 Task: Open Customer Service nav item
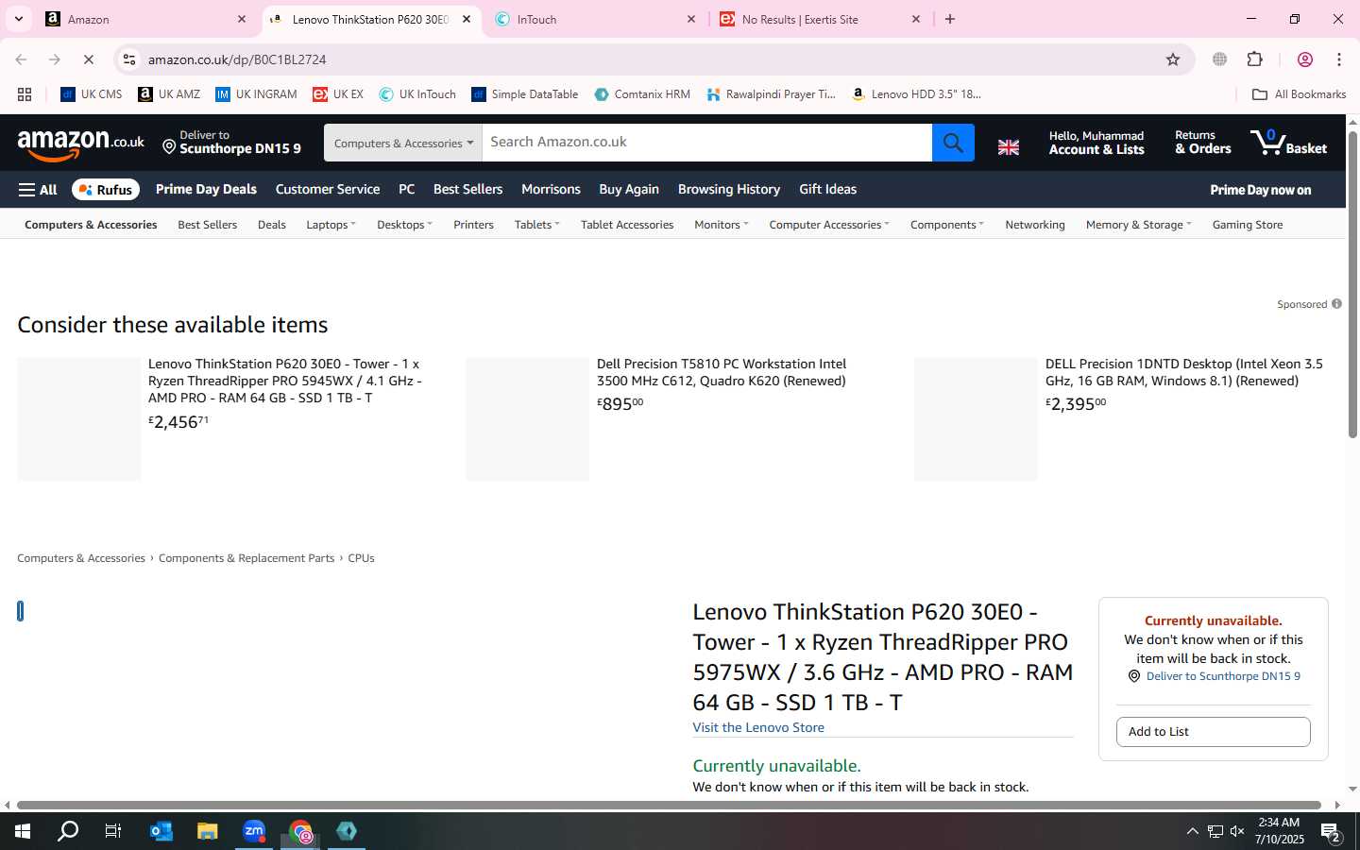pyautogui.click(x=328, y=189)
